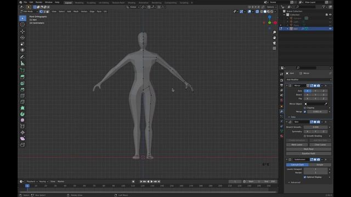351x197 pixels.
Task: Toggle X-ray display in viewport header
Action: (257, 11)
